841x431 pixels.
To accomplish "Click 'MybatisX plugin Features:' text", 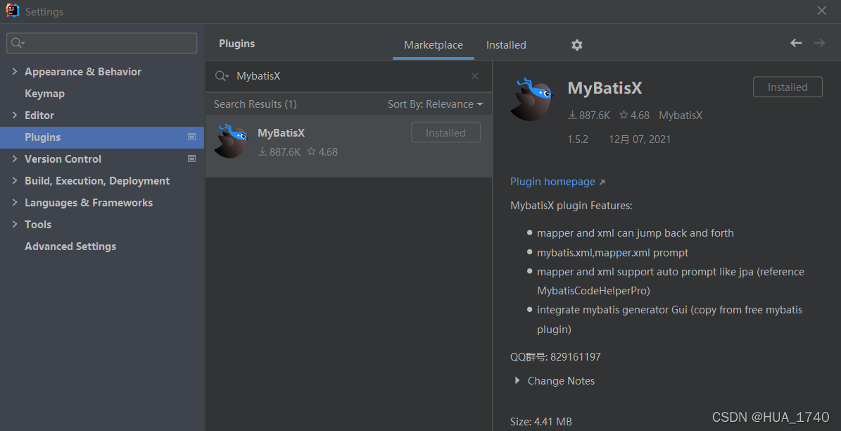I will click(x=571, y=206).
